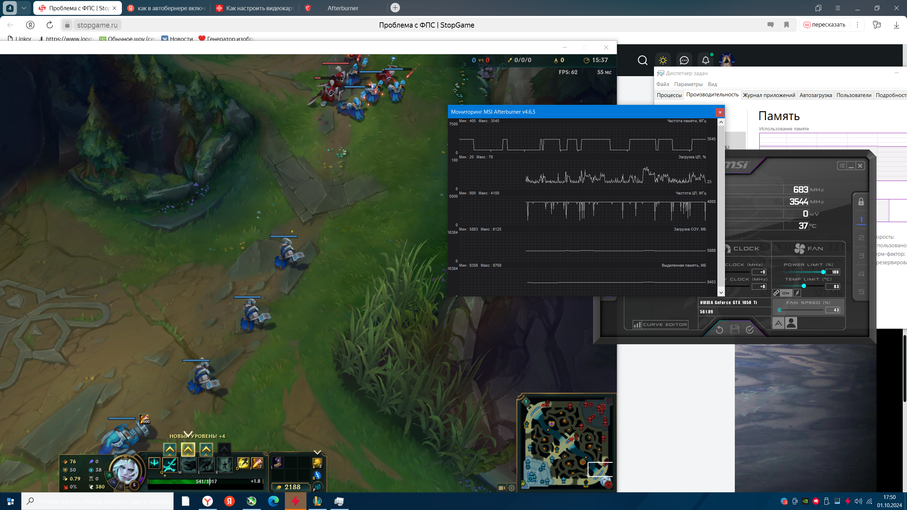This screenshot has width=907, height=510.
Task: Toggle the temperature priority lightning icon
Action: click(x=797, y=293)
